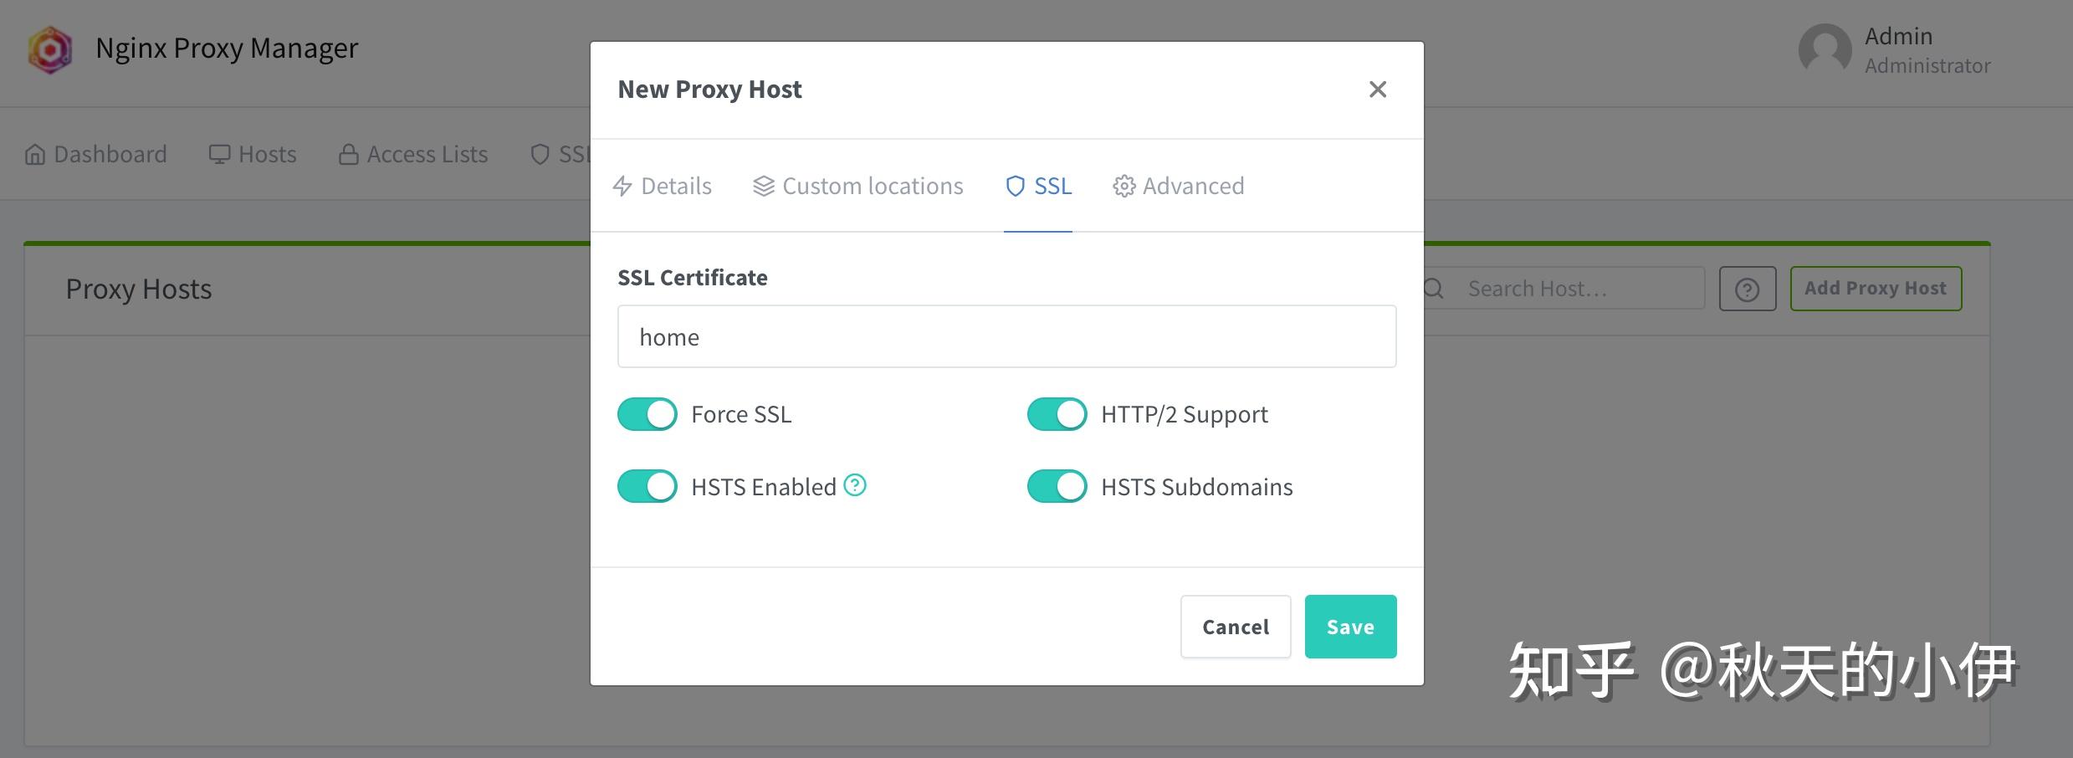2073x758 pixels.
Task: Click the search magnifier icon
Action: (x=1434, y=289)
